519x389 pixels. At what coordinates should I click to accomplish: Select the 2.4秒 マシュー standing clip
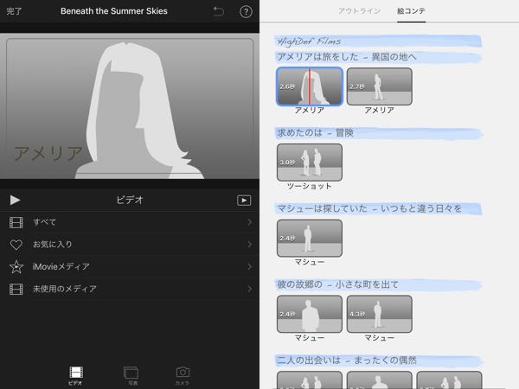pos(310,239)
